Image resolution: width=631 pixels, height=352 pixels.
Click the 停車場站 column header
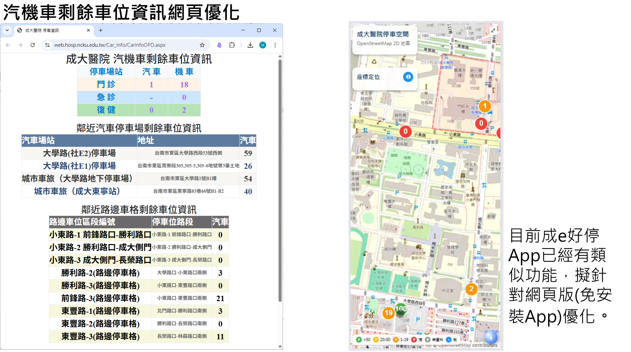(106, 71)
